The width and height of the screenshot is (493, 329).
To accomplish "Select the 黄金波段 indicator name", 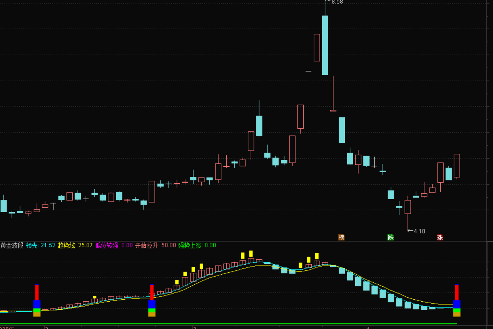I will pos(12,245).
